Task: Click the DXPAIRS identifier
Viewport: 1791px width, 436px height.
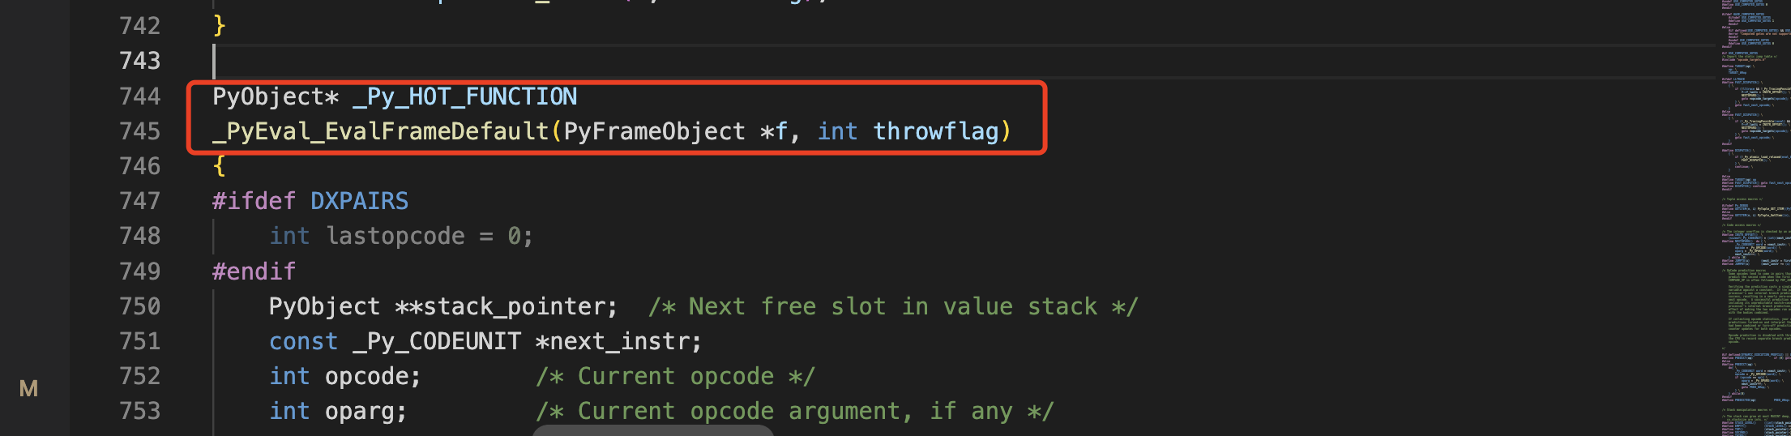Action: pyautogui.click(x=360, y=201)
